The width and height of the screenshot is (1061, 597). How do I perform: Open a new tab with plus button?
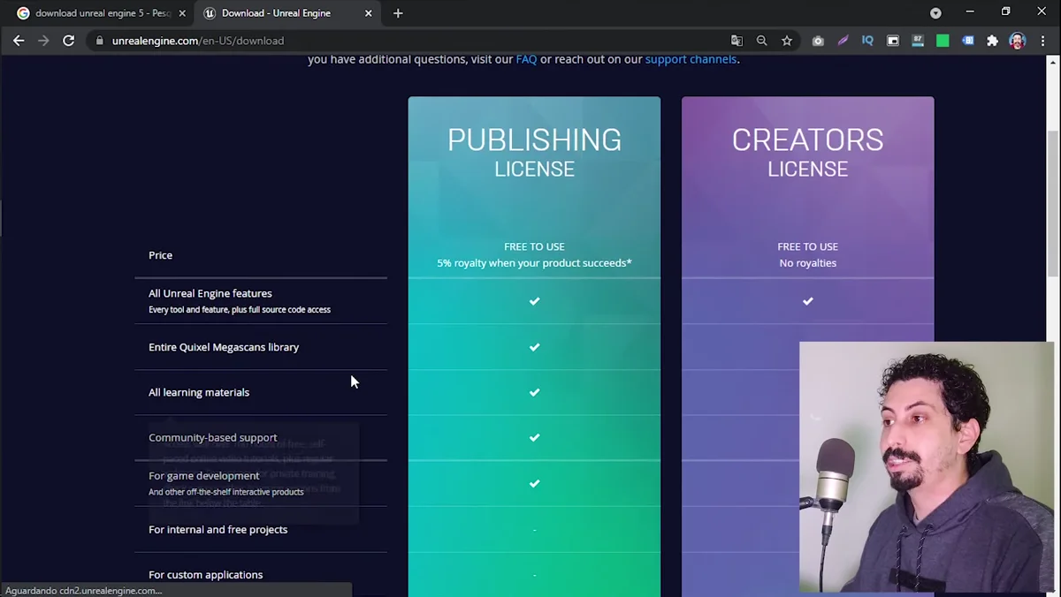pos(398,13)
